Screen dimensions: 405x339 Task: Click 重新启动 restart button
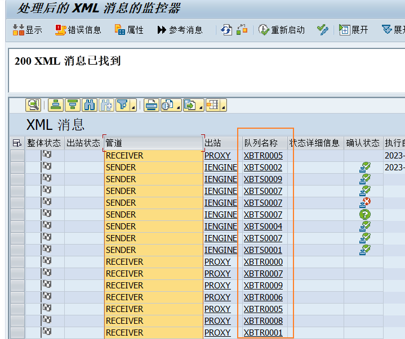point(282,30)
